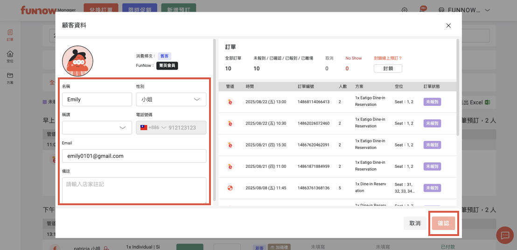Open the plans folder sidebar icon

(x=10, y=77)
